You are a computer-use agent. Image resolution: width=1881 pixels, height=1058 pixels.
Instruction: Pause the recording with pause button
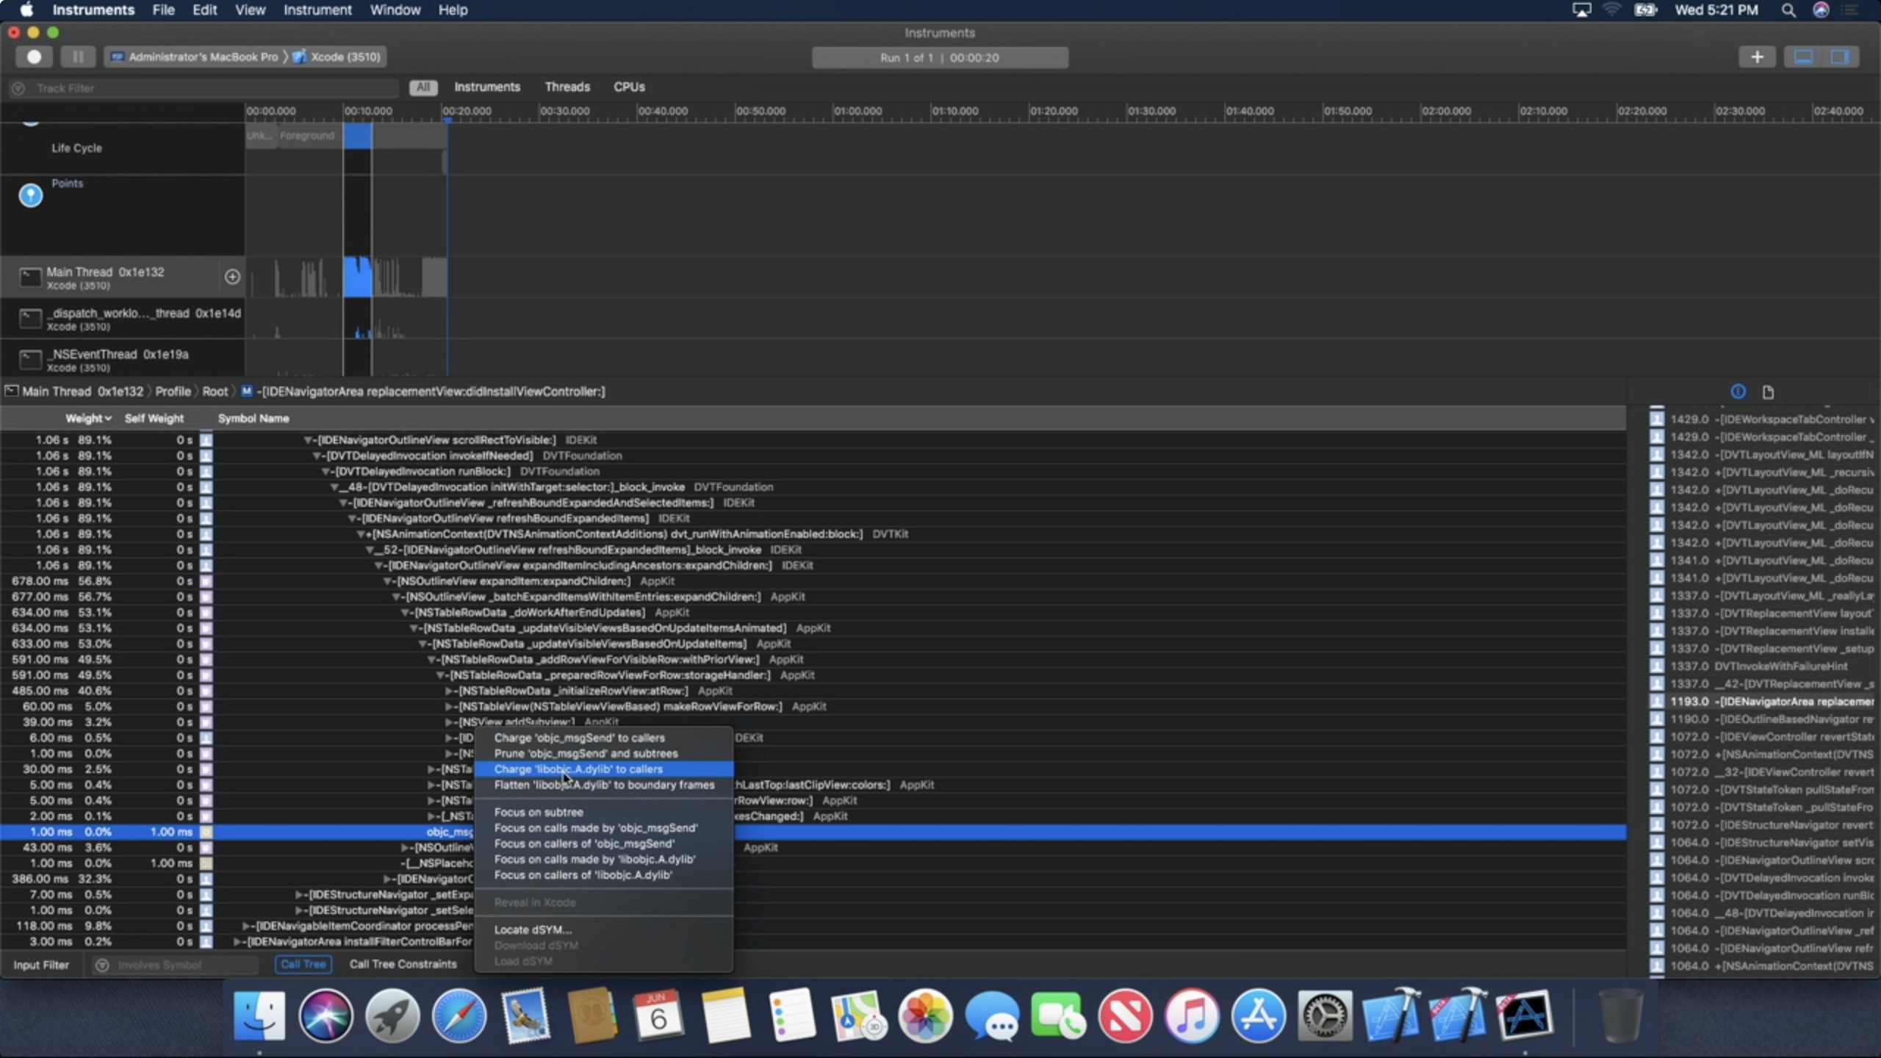(x=77, y=57)
